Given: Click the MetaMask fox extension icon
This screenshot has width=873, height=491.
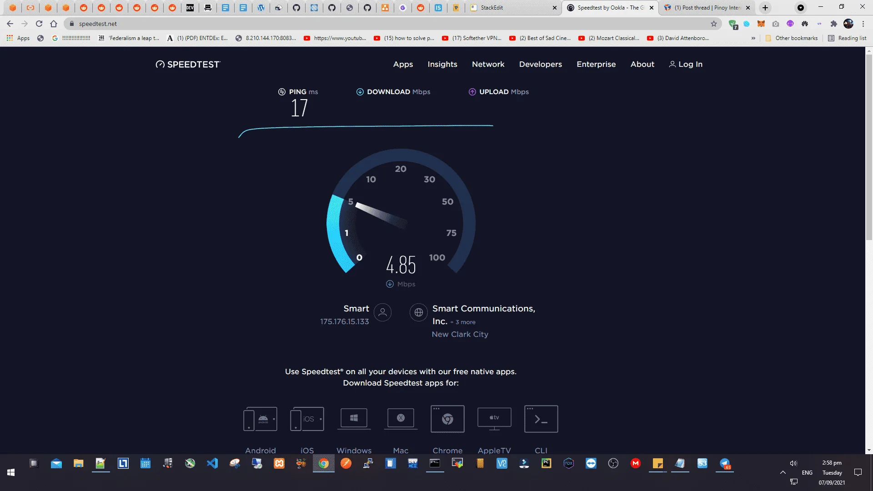Looking at the screenshot, I should 761,24.
